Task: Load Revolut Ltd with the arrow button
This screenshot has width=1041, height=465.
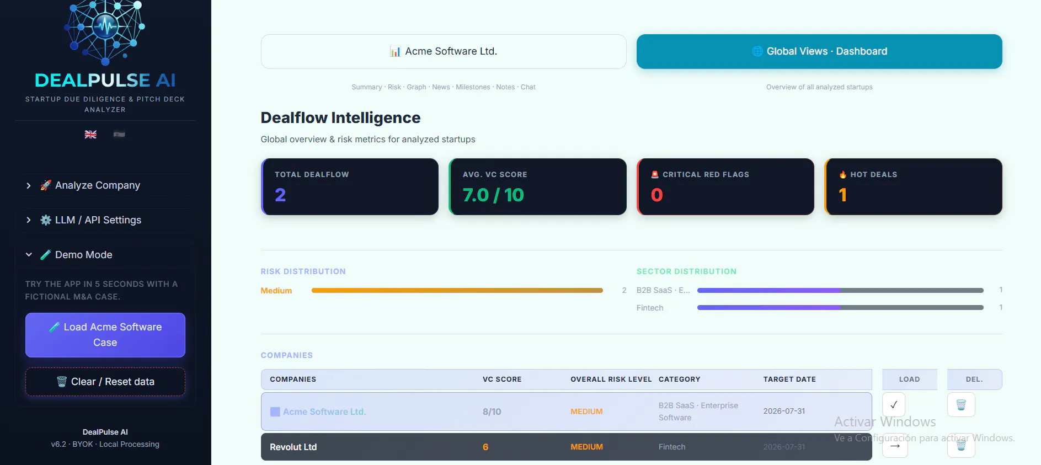Action: tap(895, 445)
